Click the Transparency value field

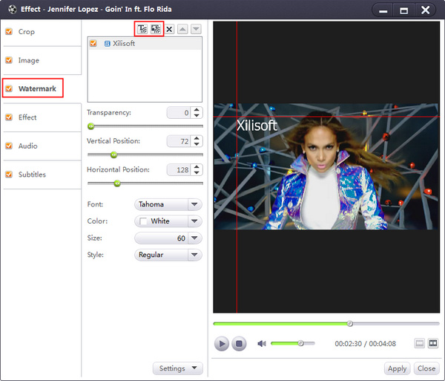pos(179,113)
